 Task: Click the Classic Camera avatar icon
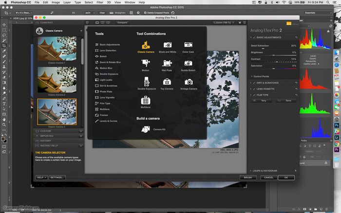click(39, 31)
